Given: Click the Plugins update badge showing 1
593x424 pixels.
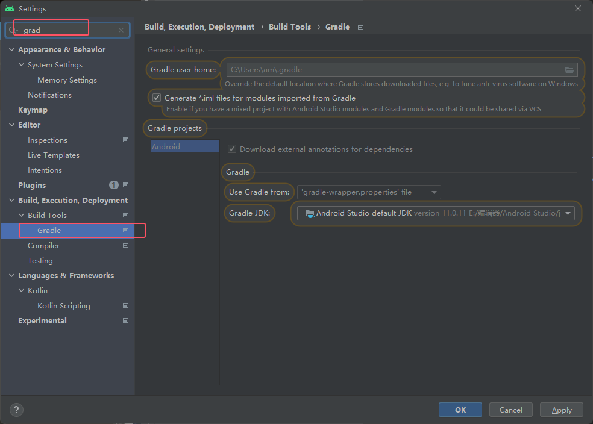Looking at the screenshot, I should click(x=114, y=185).
